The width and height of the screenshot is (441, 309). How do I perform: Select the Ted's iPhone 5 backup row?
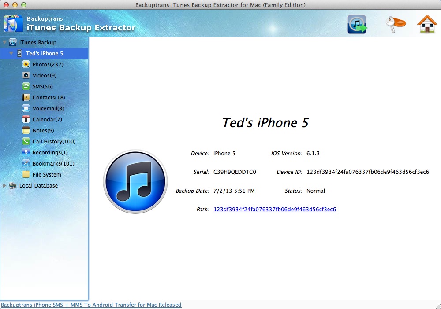click(44, 53)
